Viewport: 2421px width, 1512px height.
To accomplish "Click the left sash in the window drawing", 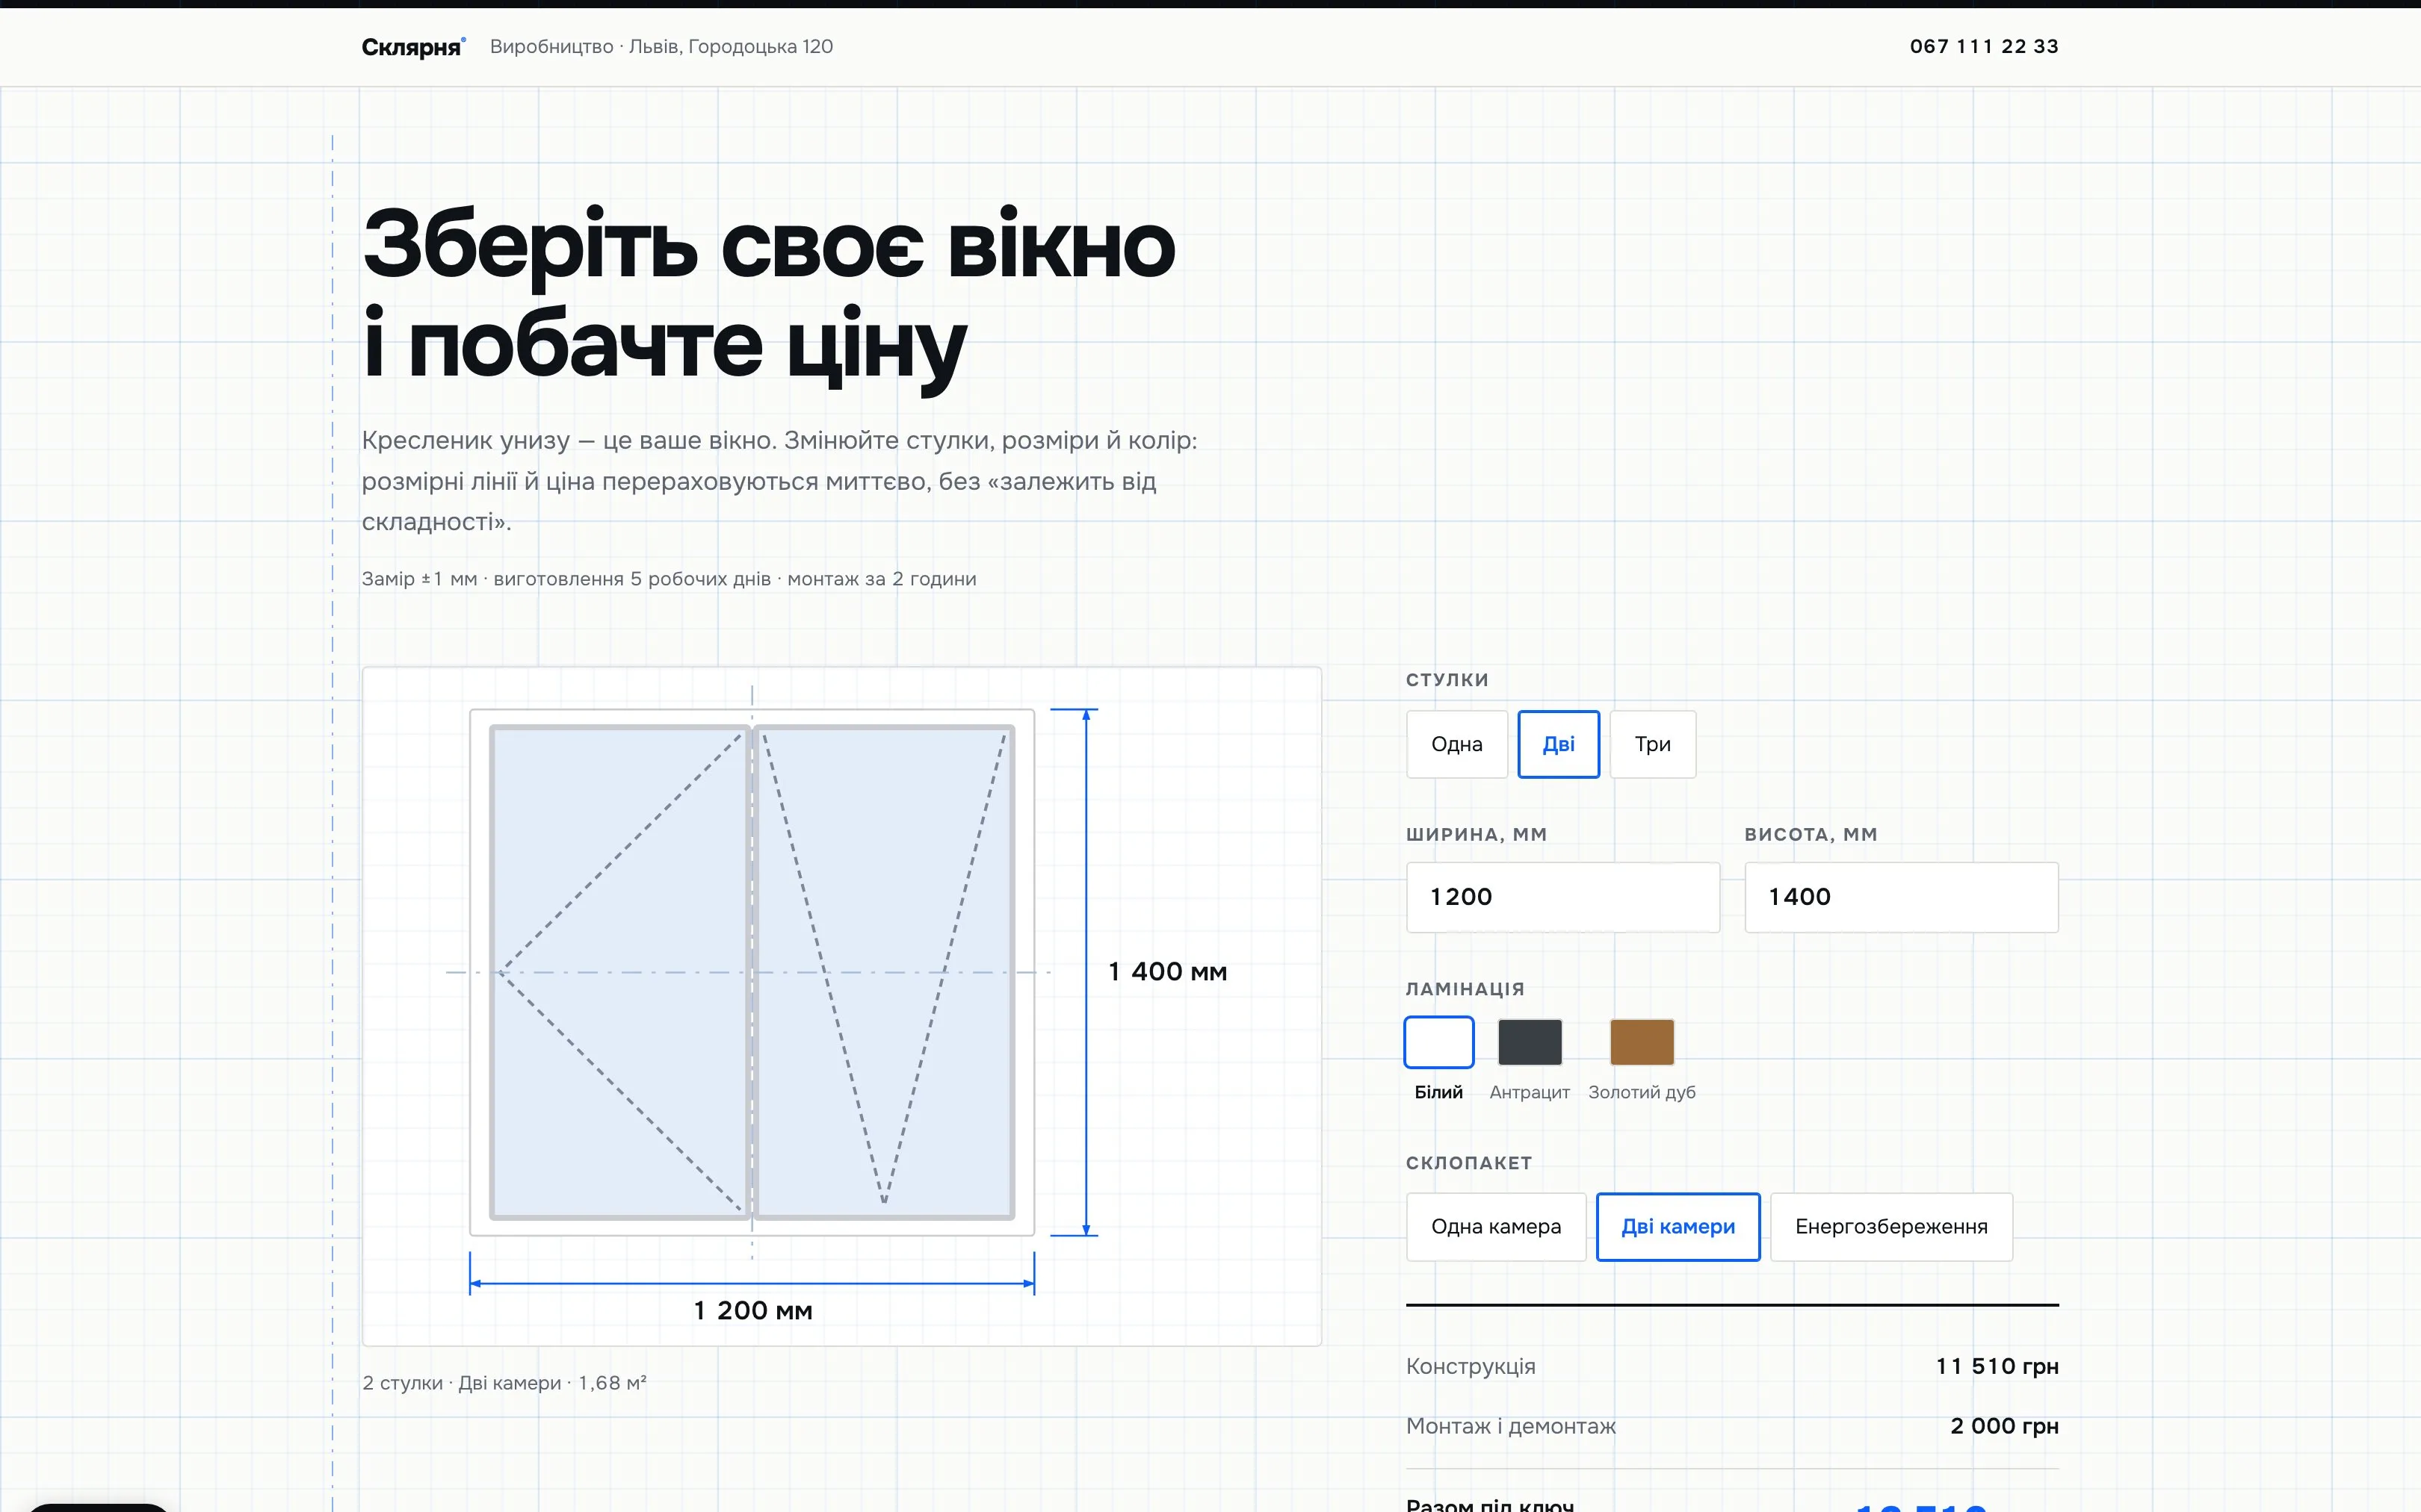I will click(620, 972).
